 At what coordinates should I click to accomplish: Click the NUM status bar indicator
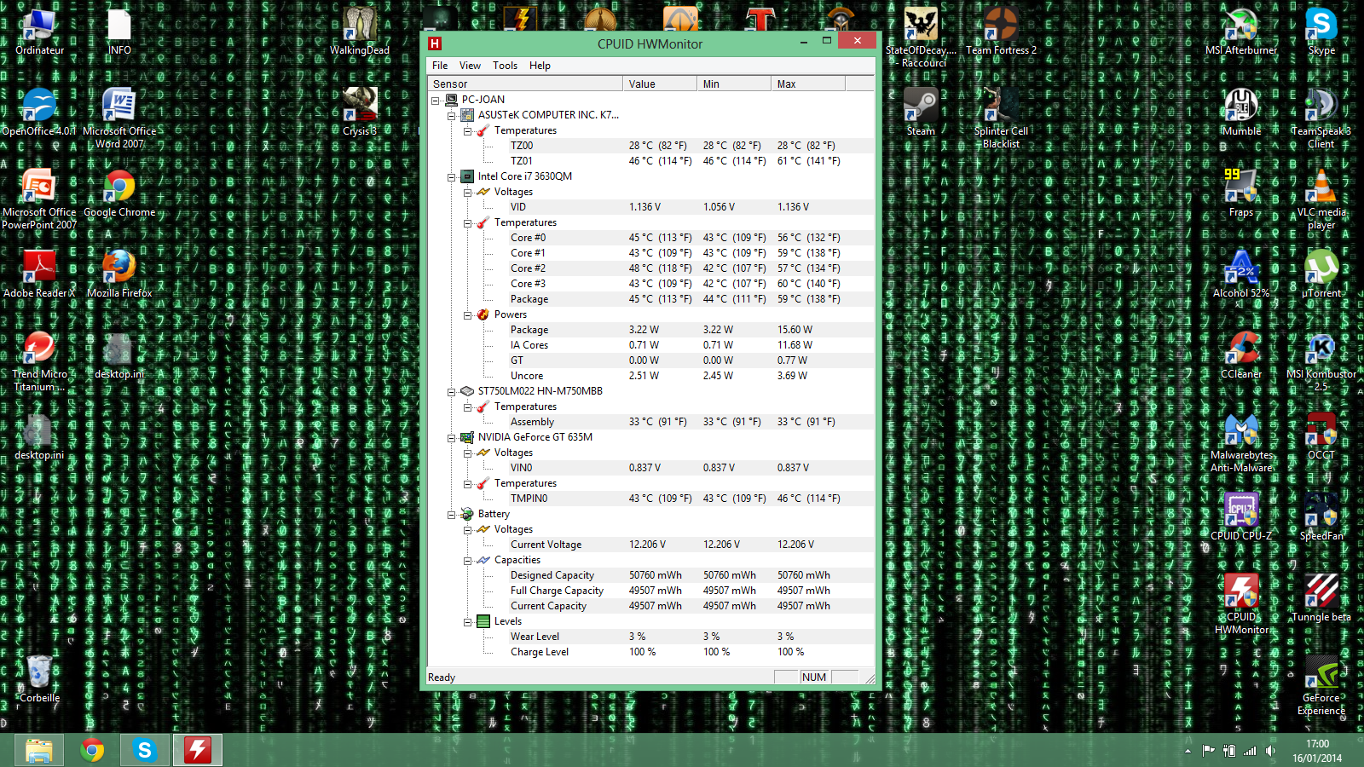click(814, 678)
